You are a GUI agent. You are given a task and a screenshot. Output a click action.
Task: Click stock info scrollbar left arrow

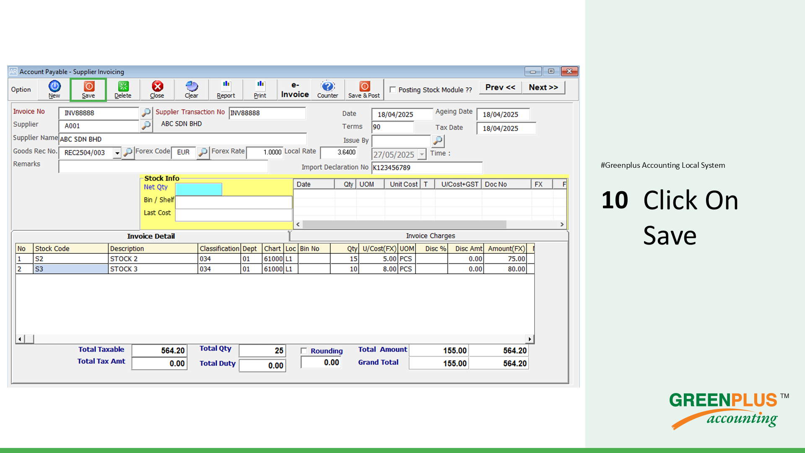click(x=298, y=224)
